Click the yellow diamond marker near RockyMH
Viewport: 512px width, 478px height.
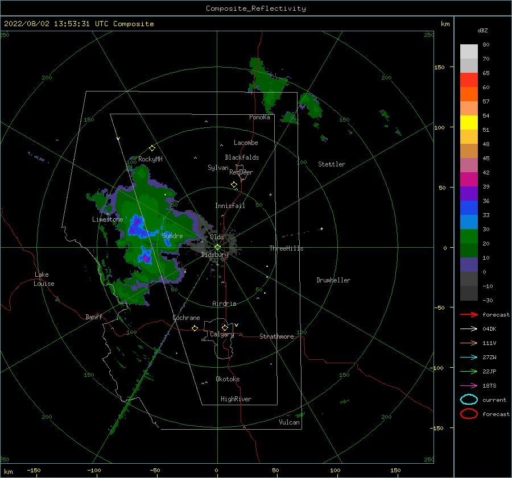152,148
